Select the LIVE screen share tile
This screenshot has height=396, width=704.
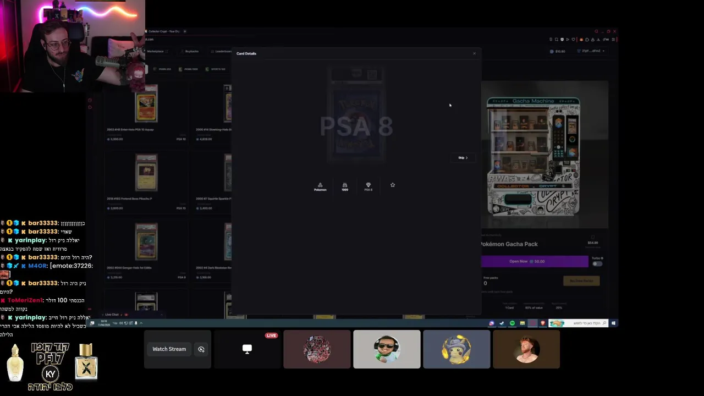click(247, 349)
